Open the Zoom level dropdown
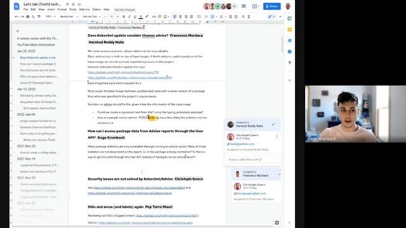 pyautogui.click(x=50, y=16)
